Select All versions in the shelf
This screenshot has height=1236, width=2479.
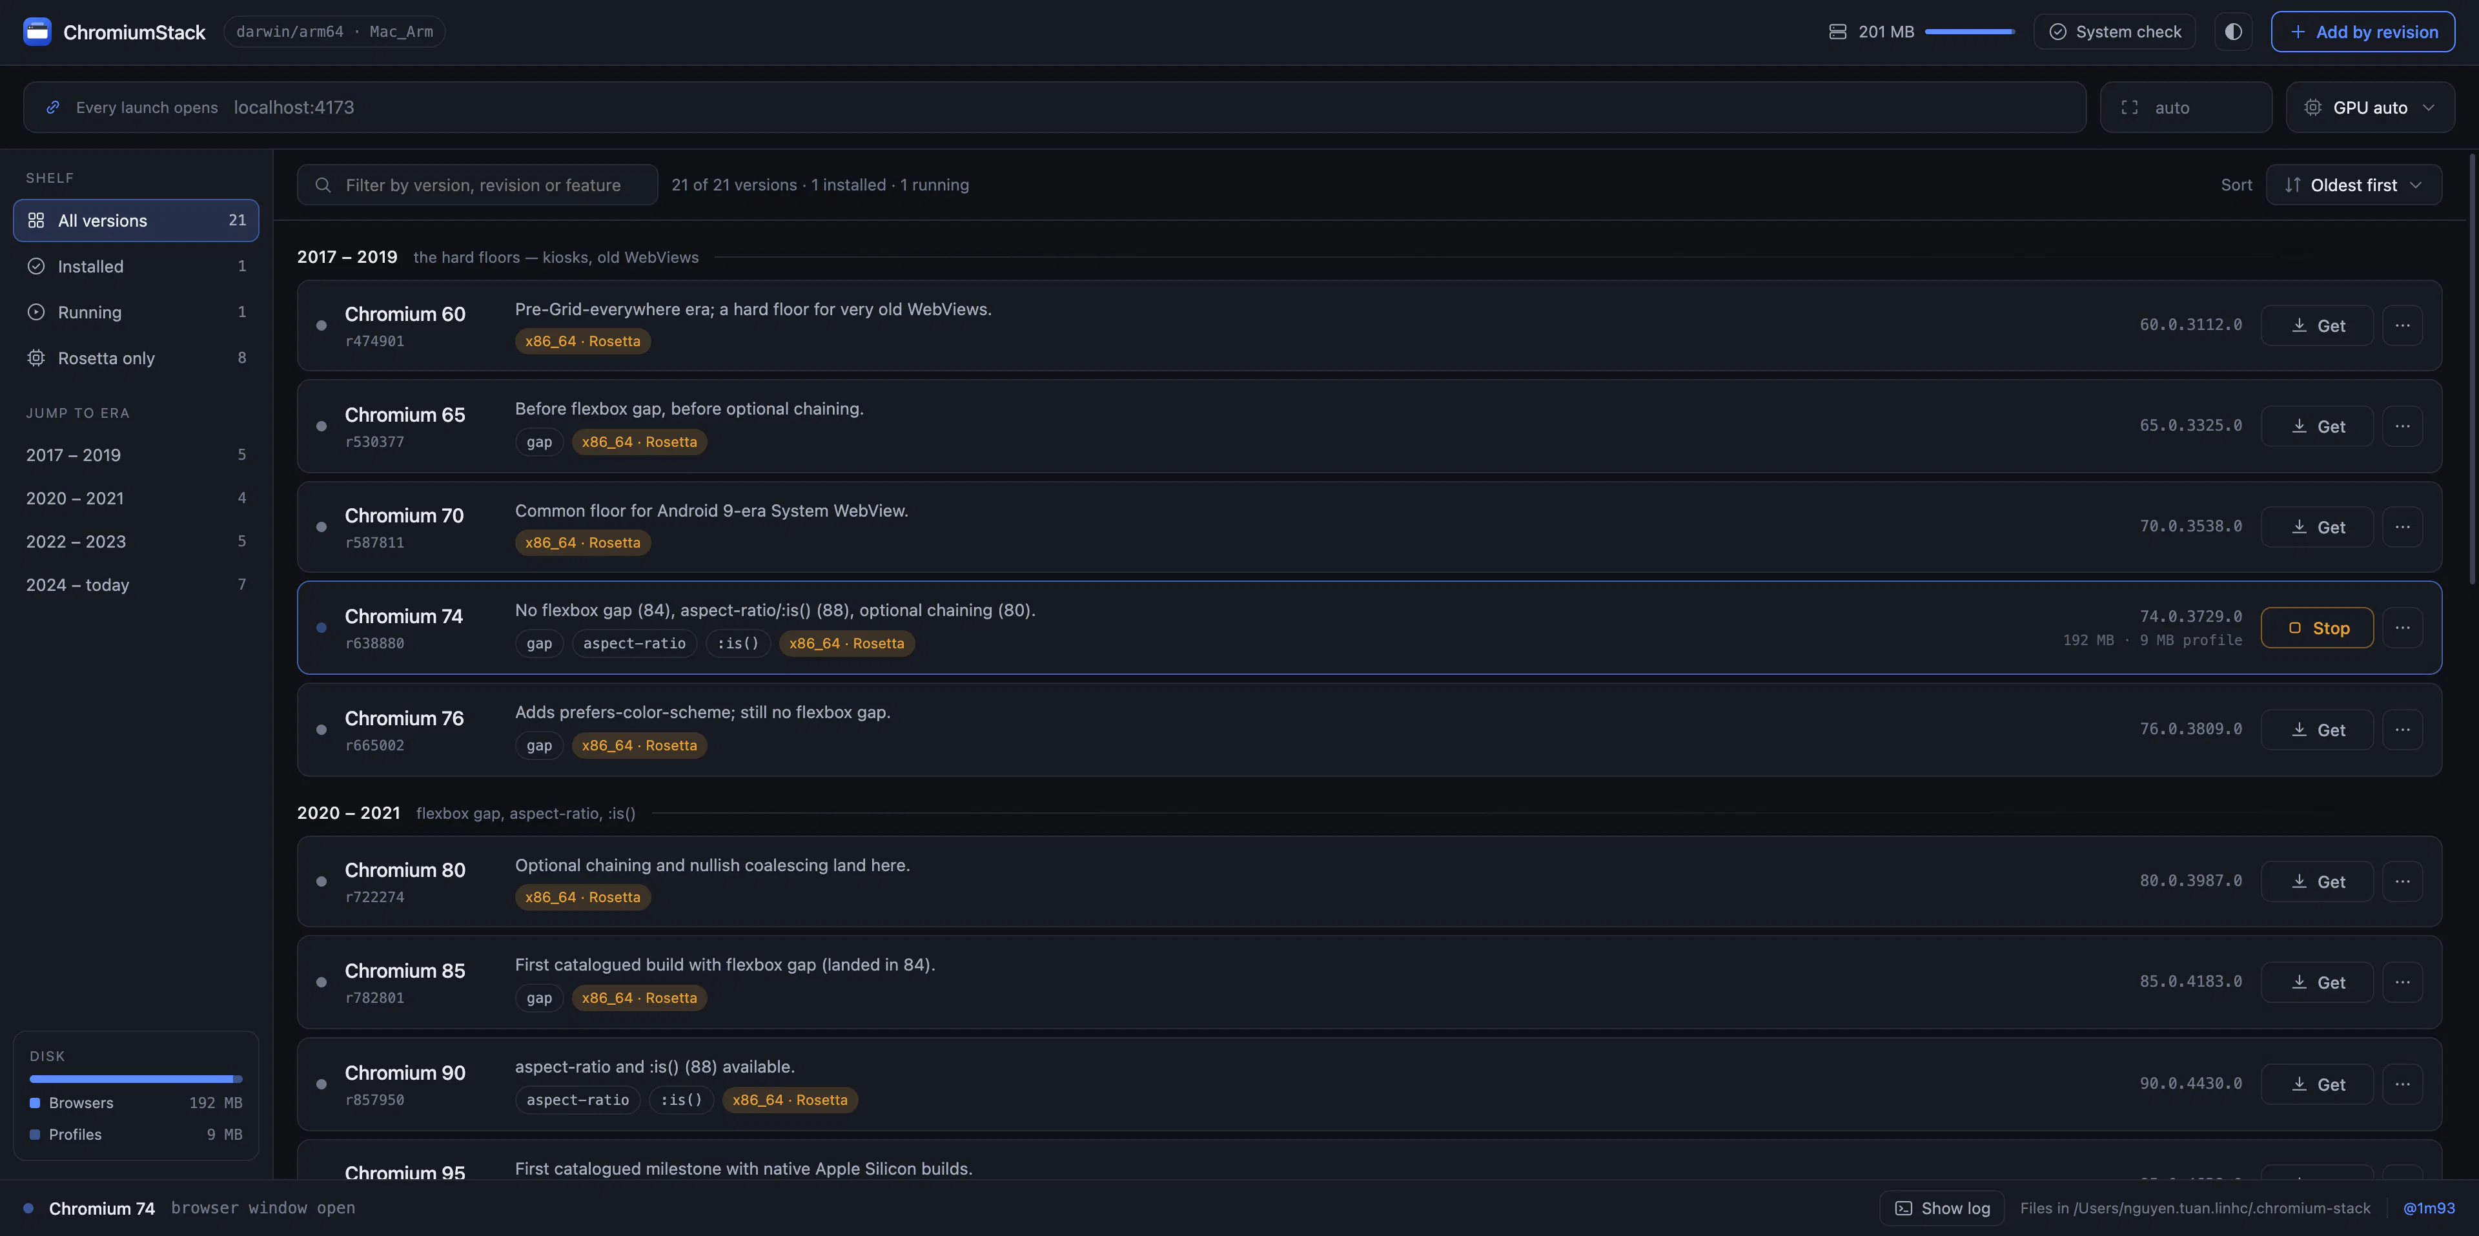tap(136, 220)
